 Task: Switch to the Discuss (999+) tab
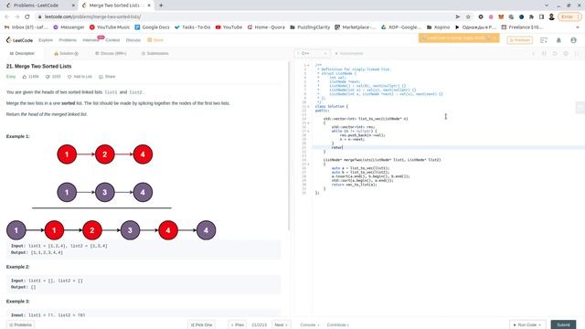(x=111, y=53)
